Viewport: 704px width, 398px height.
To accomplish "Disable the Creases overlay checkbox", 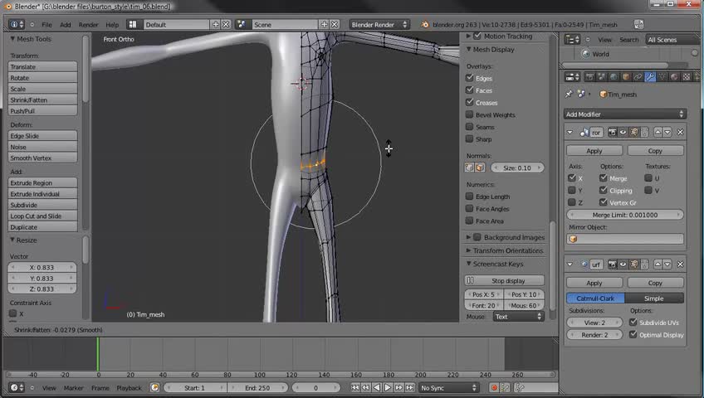I will [x=470, y=102].
